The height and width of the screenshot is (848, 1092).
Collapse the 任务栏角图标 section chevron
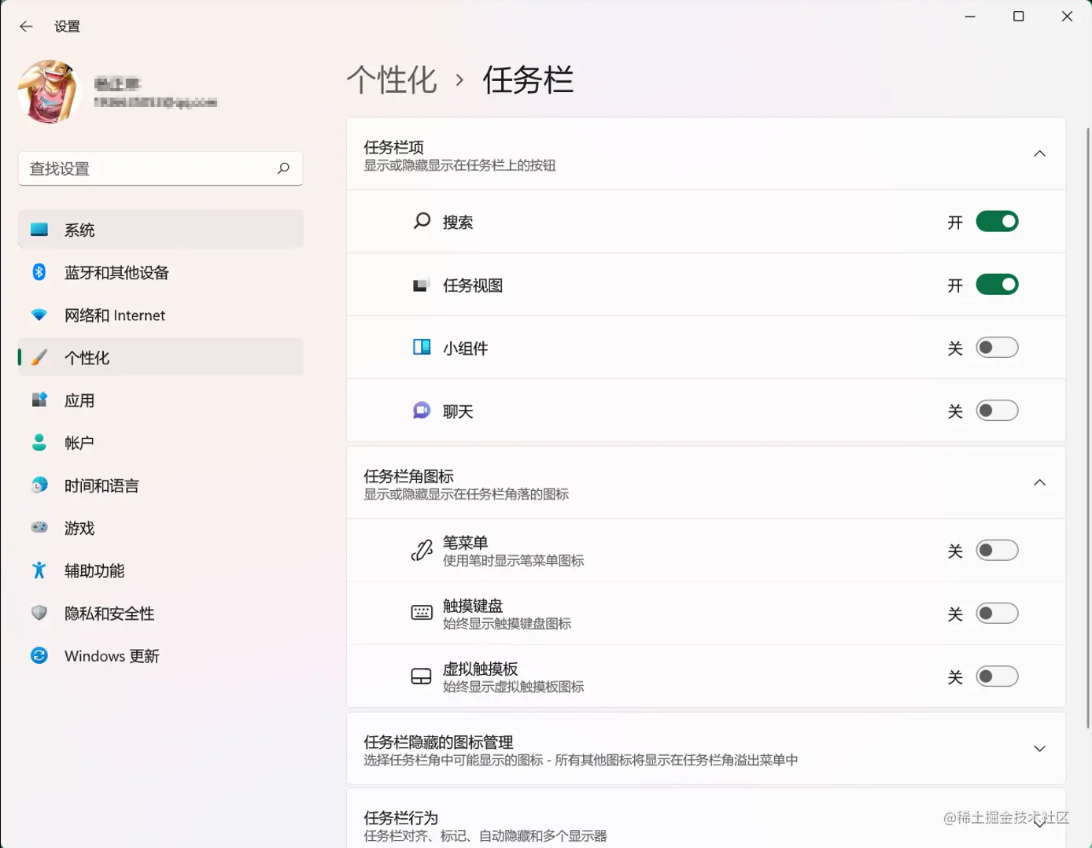(1039, 482)
